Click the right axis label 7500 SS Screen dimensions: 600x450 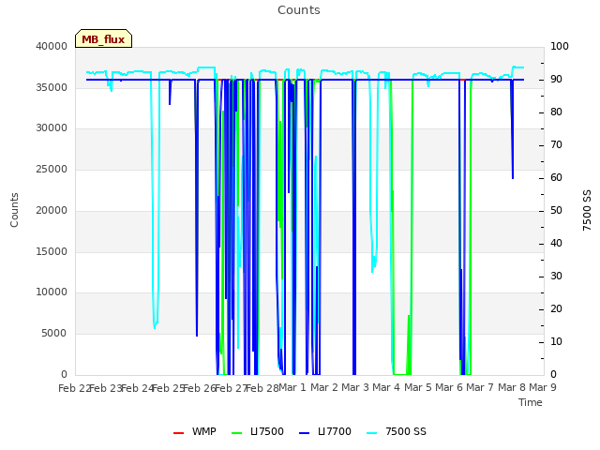(x=587, y=210)
